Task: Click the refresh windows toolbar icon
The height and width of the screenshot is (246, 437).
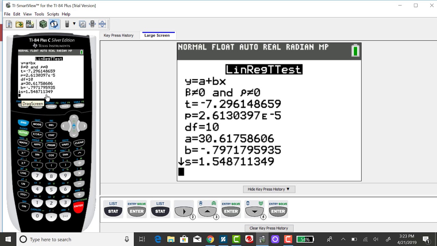Action: point(82,24)
